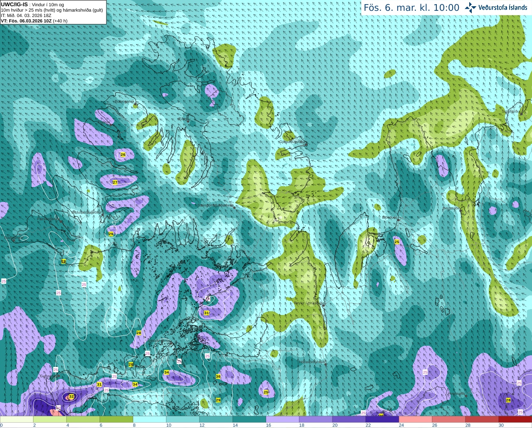Click the Hveravellir station label

click(x=457, y=394)
